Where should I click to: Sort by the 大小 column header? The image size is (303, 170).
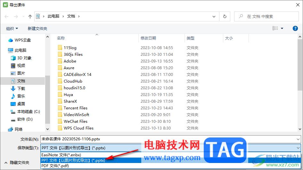click(x=229, y=38)
